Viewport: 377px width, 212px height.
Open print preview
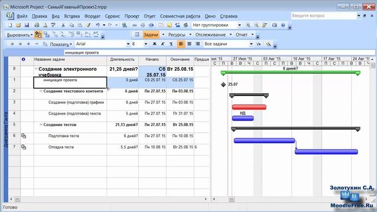point(45,25)
